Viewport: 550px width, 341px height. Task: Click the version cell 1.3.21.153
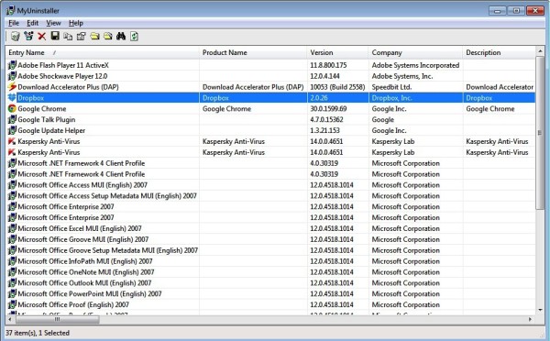coord(324,130)
